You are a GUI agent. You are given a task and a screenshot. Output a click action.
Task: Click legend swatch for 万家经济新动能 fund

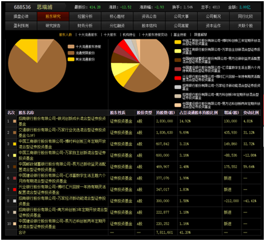click(x=178, y=87)
